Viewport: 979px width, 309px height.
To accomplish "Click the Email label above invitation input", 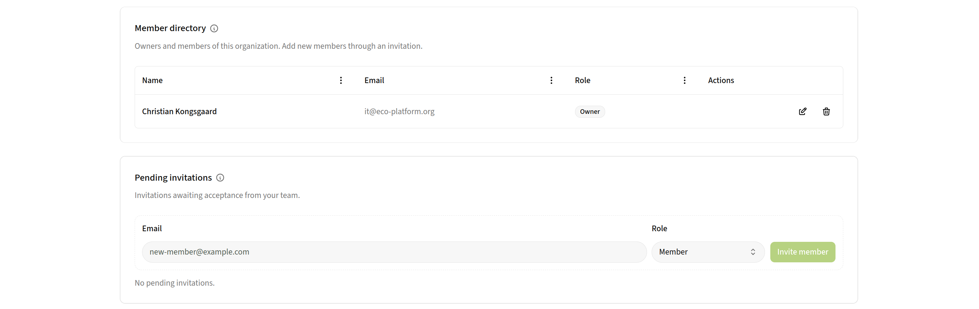I will pos(152,229).
